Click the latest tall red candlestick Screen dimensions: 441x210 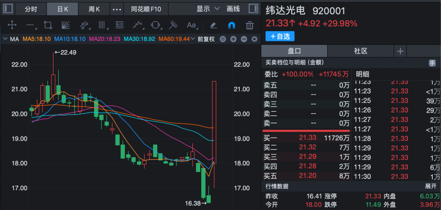214,122
